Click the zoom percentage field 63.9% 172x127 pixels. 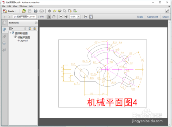[x=73, y=17]
